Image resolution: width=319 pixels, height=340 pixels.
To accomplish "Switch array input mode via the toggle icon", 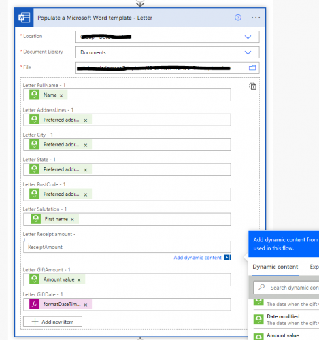I will point(253,86).
